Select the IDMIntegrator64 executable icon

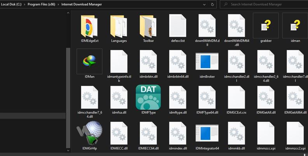tap(207, 133)
